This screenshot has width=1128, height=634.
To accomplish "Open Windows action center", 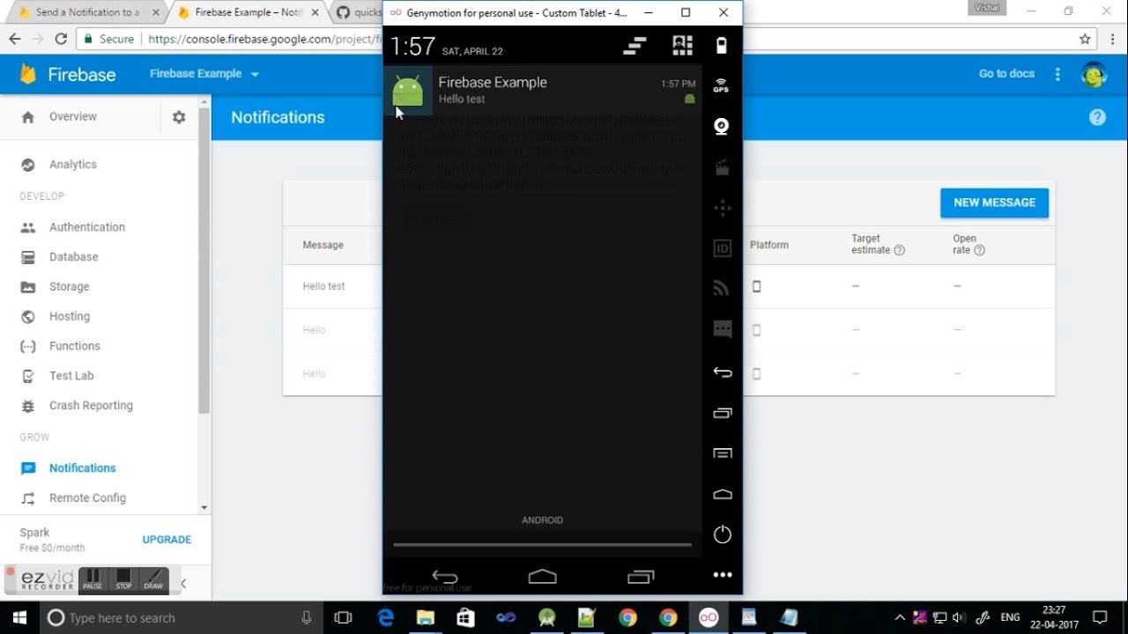I will [x=1100, y=617].
